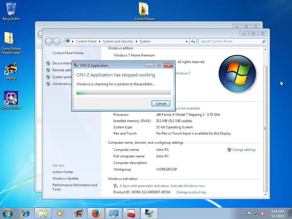The height and width of the screenshot is (219, 292).
Task: Click the Remote settings shield icon
Action: tap(48, 70)
